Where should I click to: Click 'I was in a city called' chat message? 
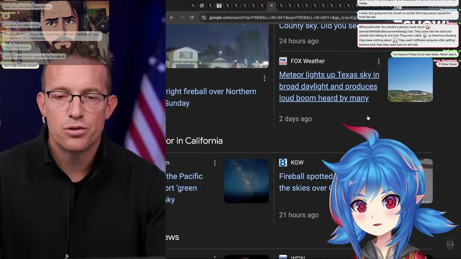click(x=22, y=25)
